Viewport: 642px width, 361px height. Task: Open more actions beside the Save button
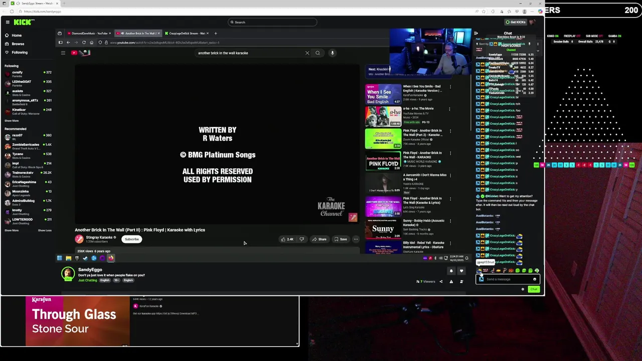click(x=356, y=239)
